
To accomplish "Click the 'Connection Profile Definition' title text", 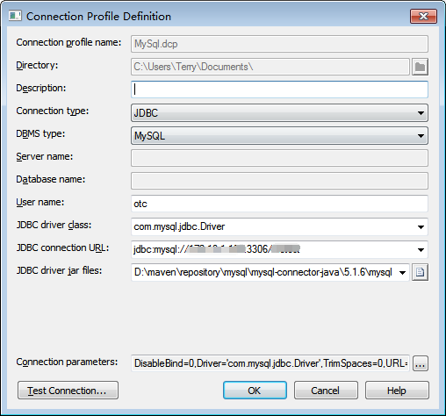I will click(98, 17).
